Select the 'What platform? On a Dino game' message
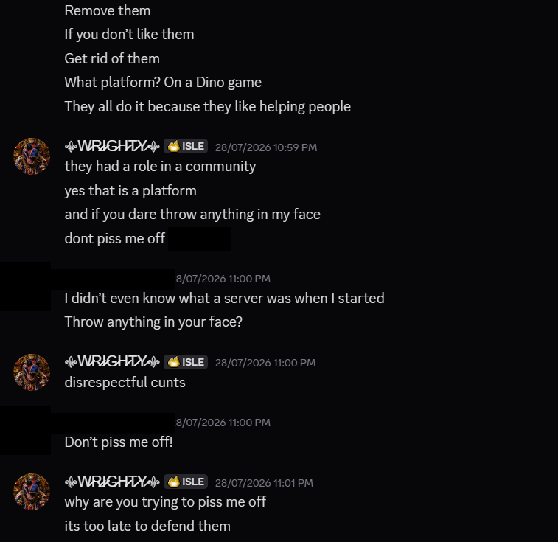The width and height of the screenshot is (558, 542). [x=163, y=83]
